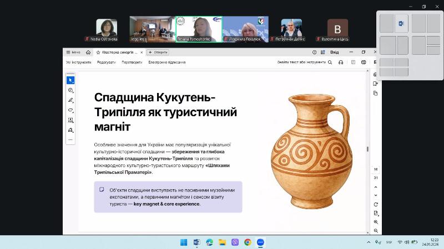Select Валентина Цись's avatar thumbnail
The width and height of the screenshot is (444, 249).
pyautogui.click(x=337, y=30)
